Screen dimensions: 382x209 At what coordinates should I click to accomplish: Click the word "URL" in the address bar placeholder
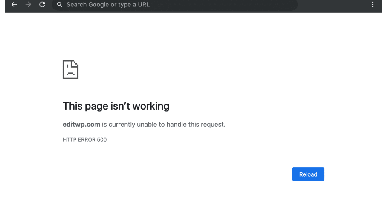click(143, 5)
